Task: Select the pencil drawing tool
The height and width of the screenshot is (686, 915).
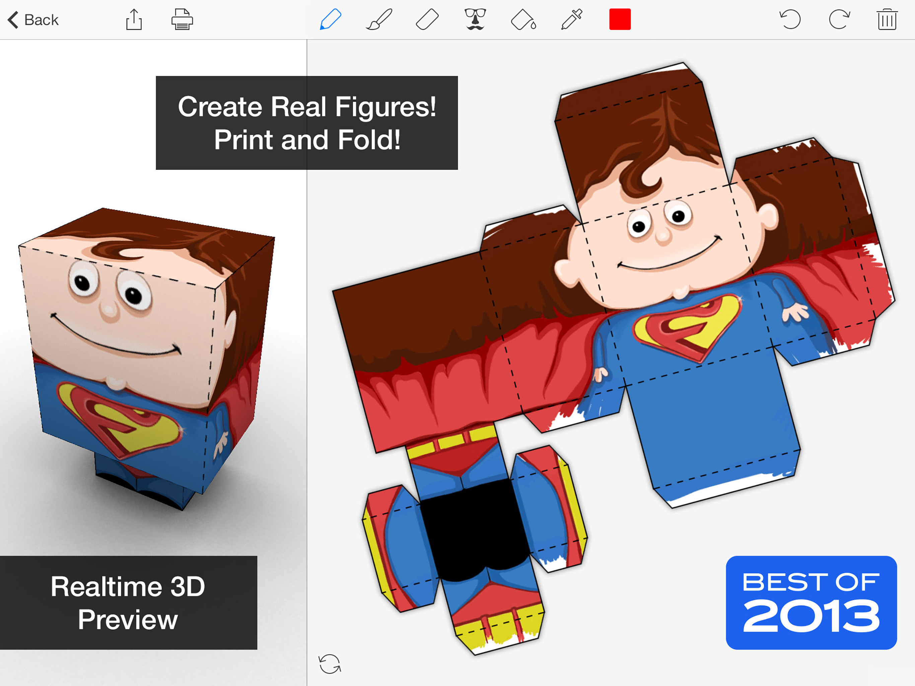Action: click(x=330, y=19)
